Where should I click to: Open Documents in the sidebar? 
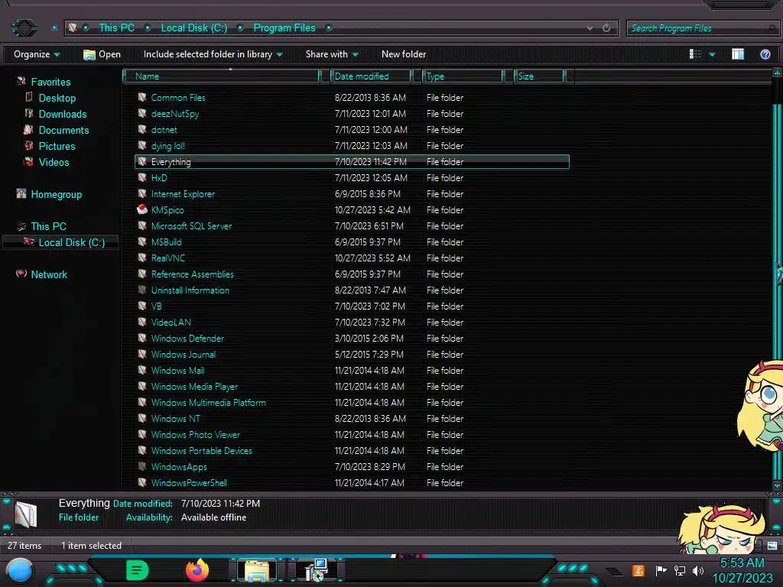(x=63, y=130)
